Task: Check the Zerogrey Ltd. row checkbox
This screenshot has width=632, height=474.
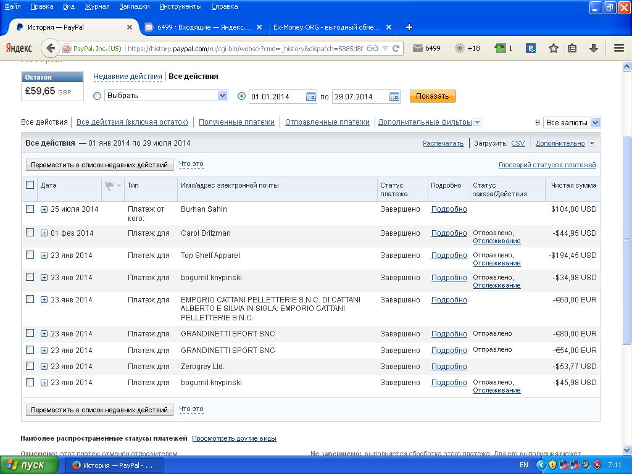Action: point(30,366)
